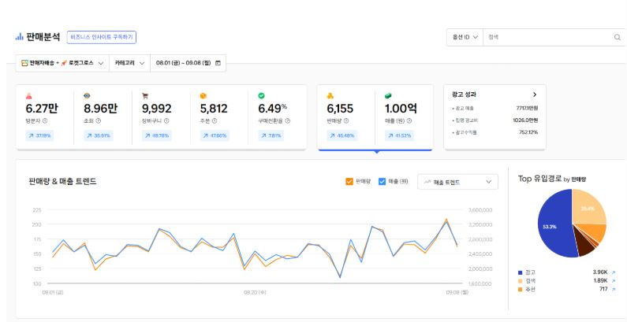Select the 매출 1.00억 metric card

[x=404, y=118]
